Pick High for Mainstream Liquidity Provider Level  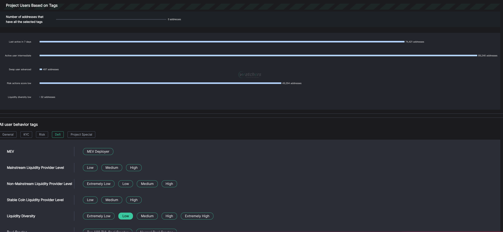(x=134, y=168)
